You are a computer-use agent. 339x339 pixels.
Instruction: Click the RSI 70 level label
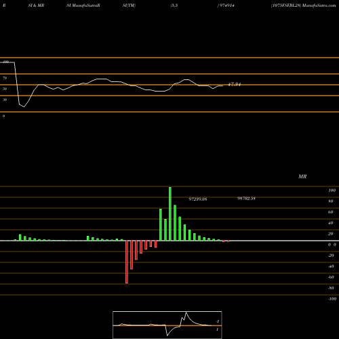point(5,78)
